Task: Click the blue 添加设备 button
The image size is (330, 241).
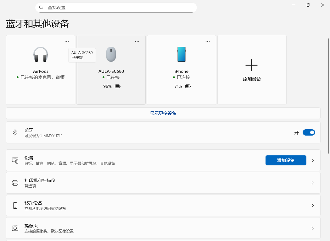Action: 286,160
